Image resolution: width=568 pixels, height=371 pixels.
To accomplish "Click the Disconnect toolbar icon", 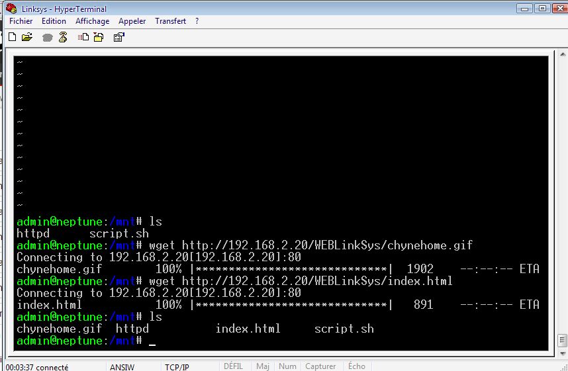I will pyautogui.click(x=63, y=37).
